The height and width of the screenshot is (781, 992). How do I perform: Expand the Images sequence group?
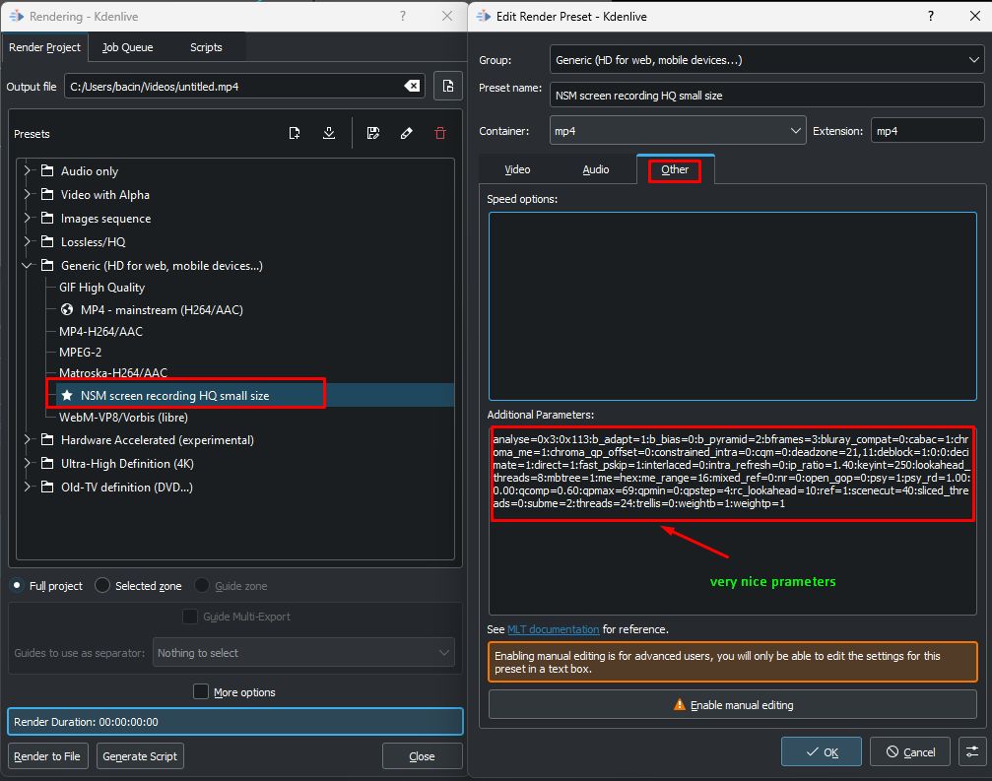tap(28, 219)
